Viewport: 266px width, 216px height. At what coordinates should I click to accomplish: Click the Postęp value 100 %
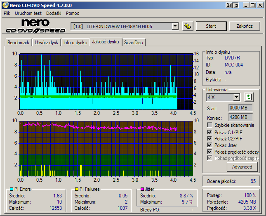(250, 195)
